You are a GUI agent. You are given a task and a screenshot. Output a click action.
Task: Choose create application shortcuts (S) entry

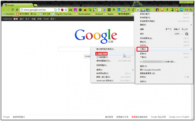tap(113, 49)
